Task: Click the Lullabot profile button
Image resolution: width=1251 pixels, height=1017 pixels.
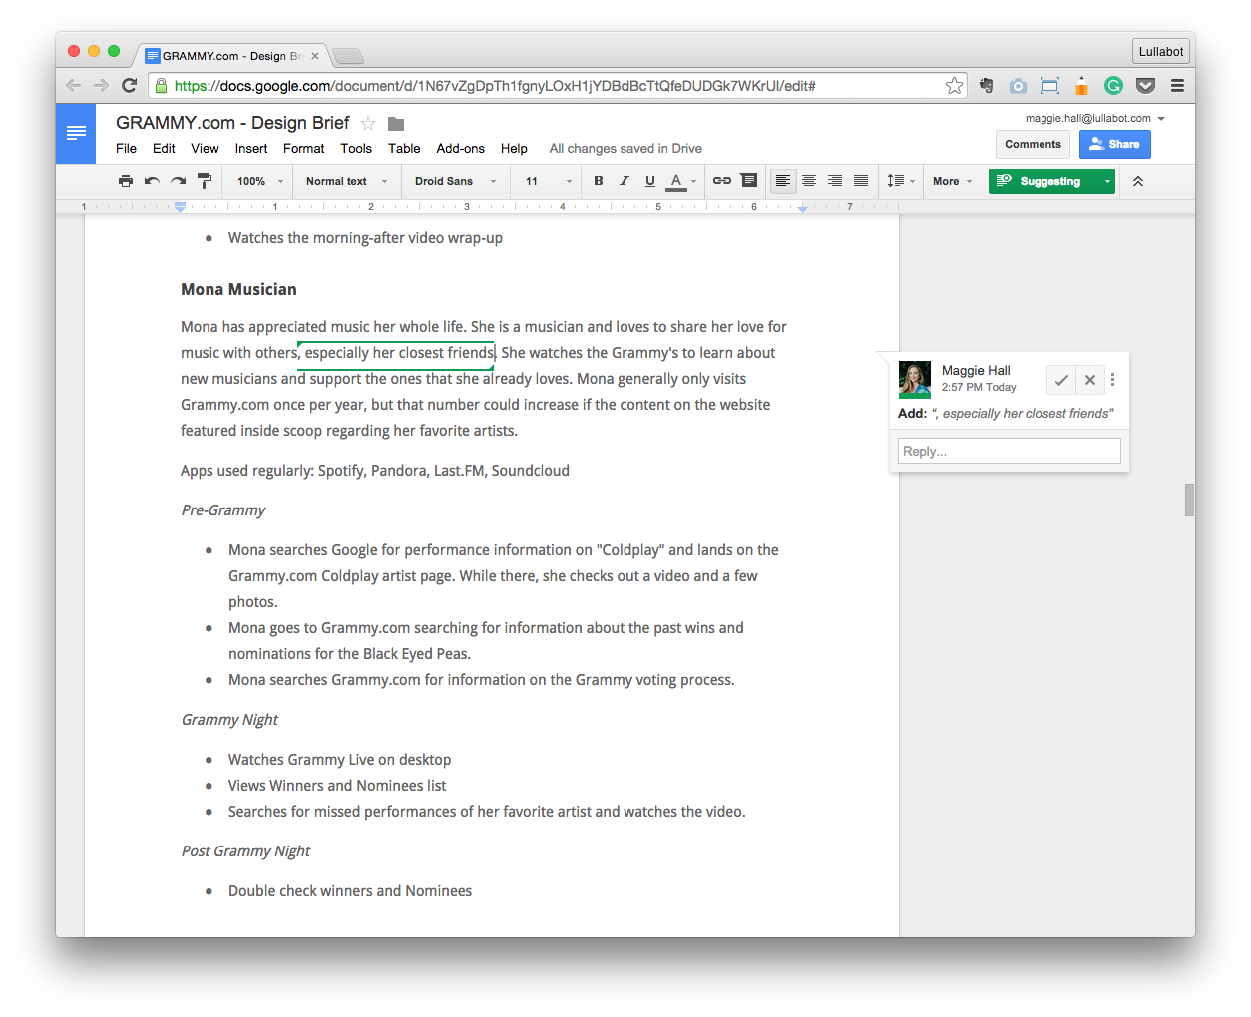Action: click(x=1161, y=52)
